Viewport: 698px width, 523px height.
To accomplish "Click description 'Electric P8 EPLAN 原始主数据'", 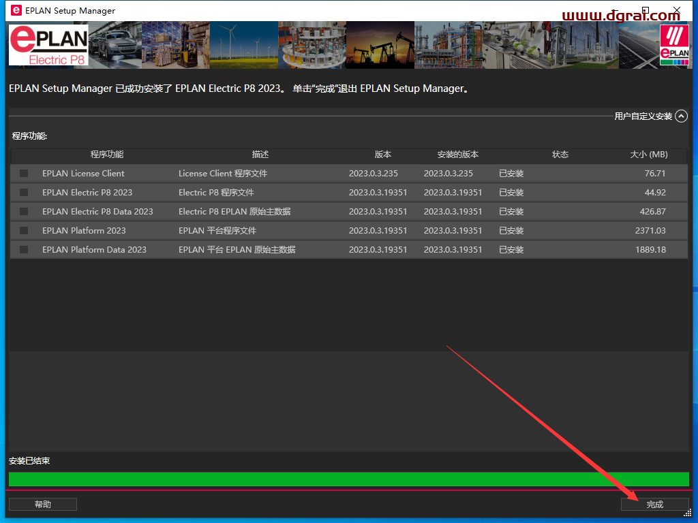I will tap(234, 212).
